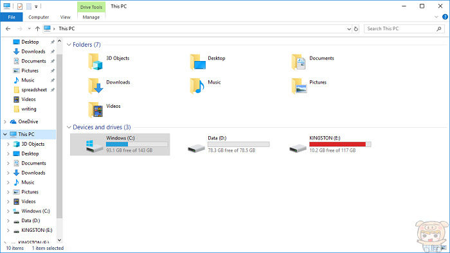Open the Customize Quick Access Toolbar dropdown
The height and width of the screenshot is (253, 450).
coord(36,6)
